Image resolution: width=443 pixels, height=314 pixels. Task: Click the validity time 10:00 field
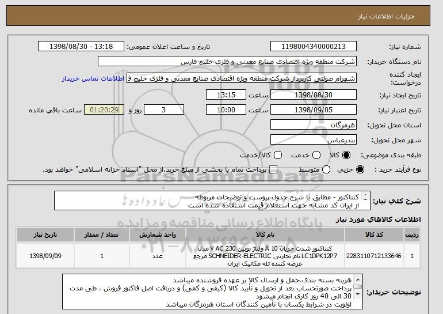pyautogui.click(x=226, y=110)
